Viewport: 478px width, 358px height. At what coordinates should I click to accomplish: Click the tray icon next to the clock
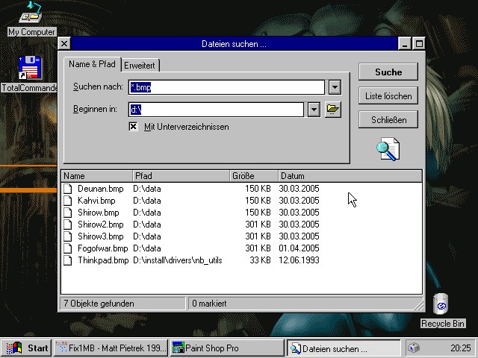[x=414, y=348]
